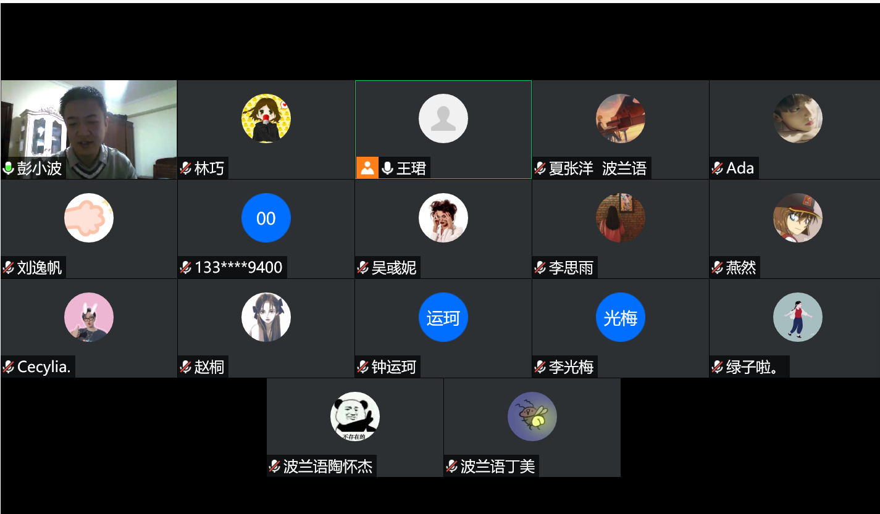Click muted microphone icon next to 燕然
Viewport: 880px width, 514px height.
[x=718, y=268]
